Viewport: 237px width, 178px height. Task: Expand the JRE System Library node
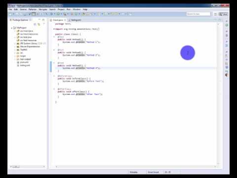pos(15,44)
